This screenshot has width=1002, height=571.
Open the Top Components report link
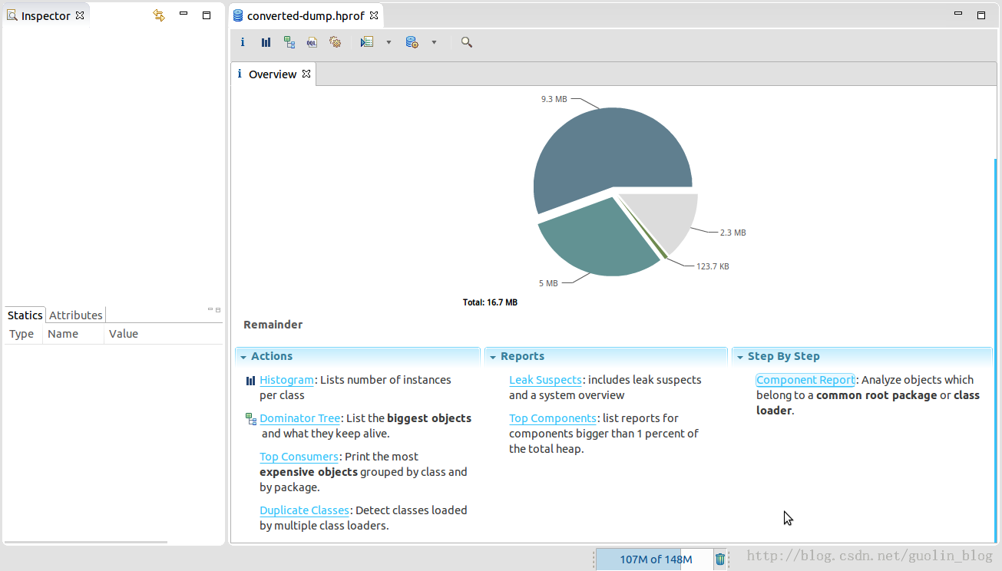(553, 418)
